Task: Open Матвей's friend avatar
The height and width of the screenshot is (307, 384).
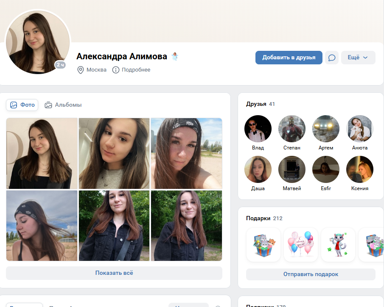Action: tap(292, 169)
